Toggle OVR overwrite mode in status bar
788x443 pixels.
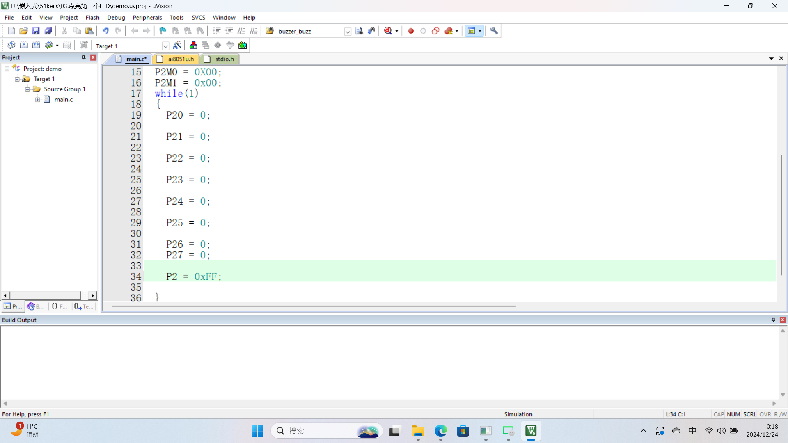click(765, 414)
